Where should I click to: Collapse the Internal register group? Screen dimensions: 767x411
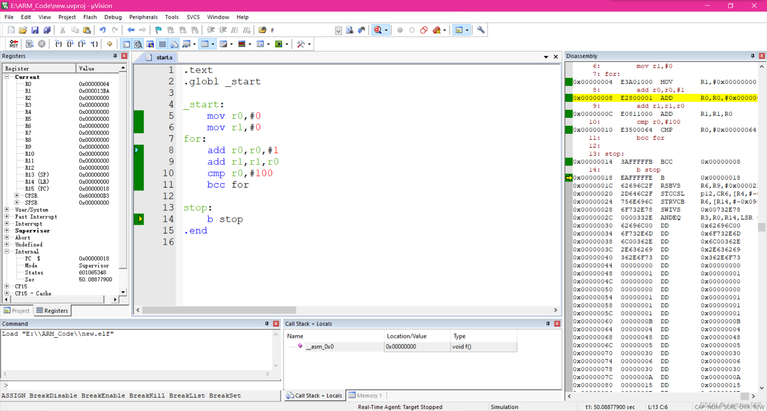(7, 251)
